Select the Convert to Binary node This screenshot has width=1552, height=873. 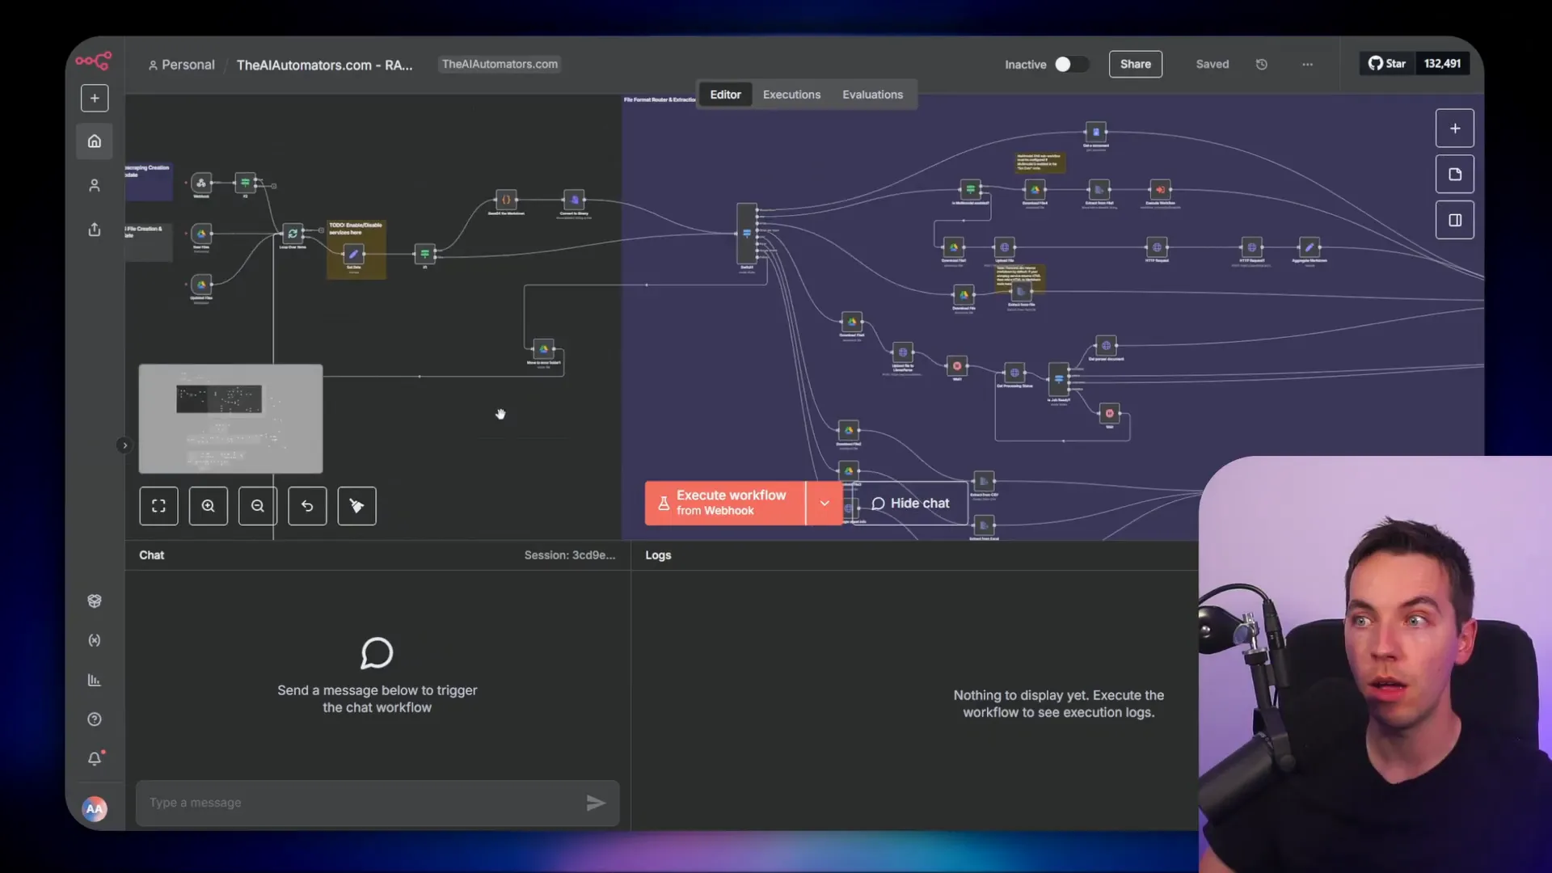point(574,200)
